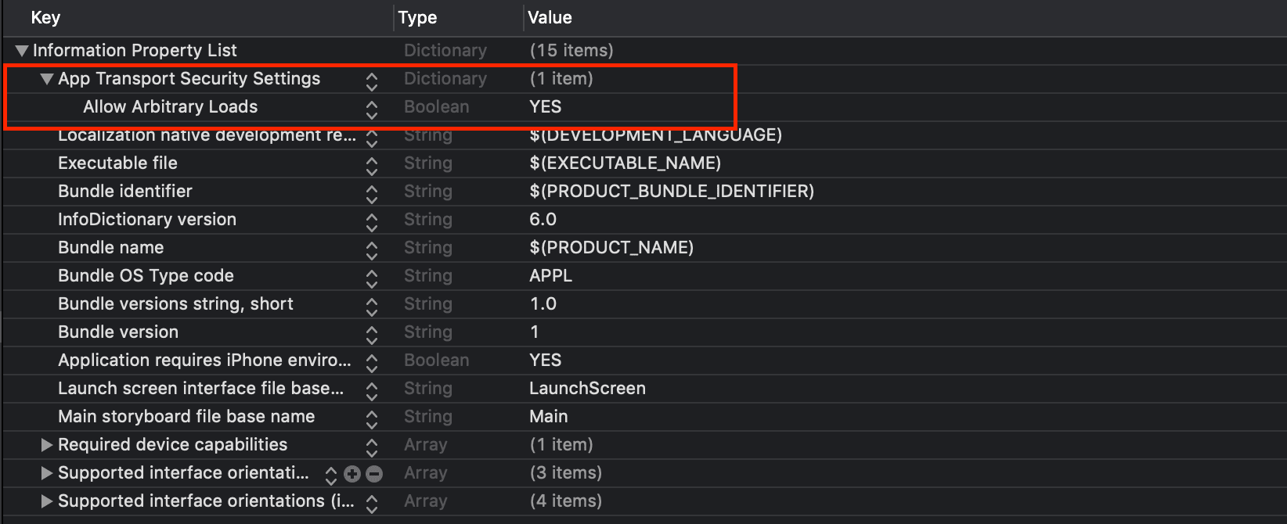Click the remove item minus icon on Supported interface orientations row
Screen dimensions: 1287x524
coord(374,472)
